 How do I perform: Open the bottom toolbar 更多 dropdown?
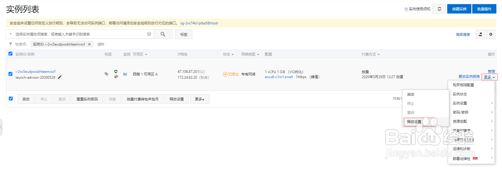click(200, 99)
